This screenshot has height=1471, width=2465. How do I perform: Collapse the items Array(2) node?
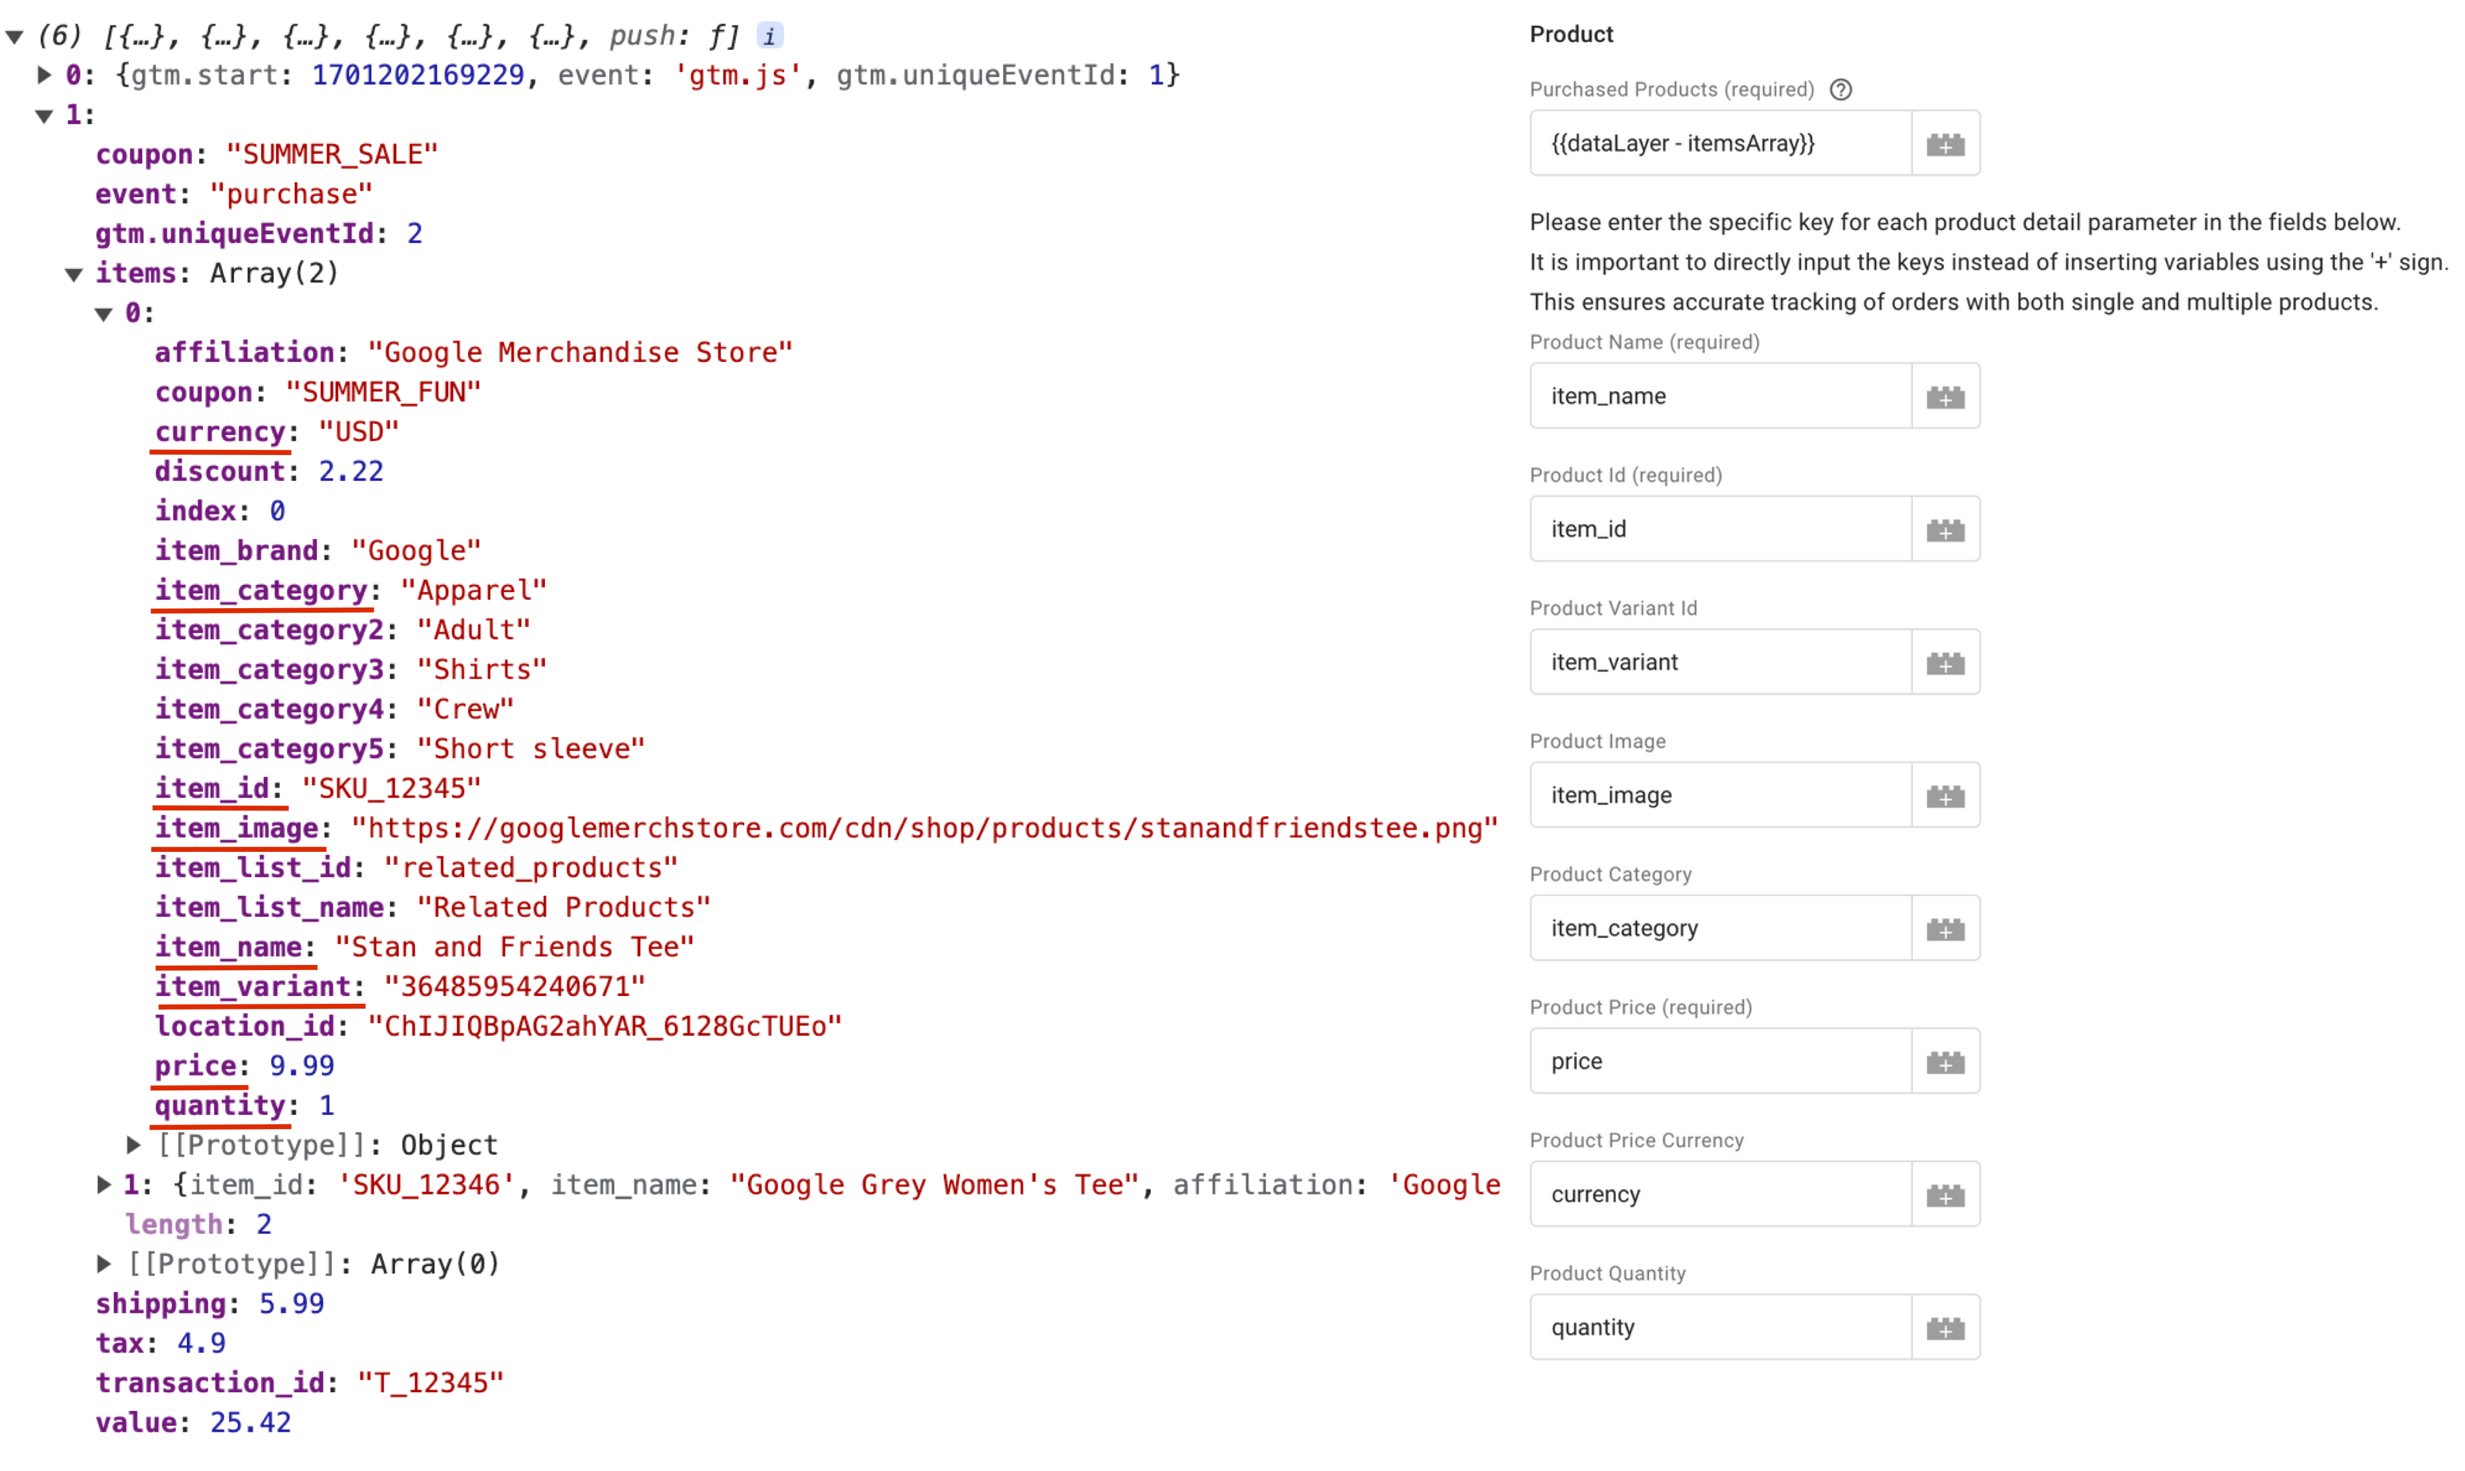(74, 275)
